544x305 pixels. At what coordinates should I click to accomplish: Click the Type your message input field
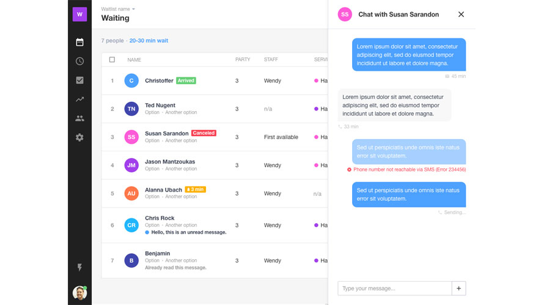click(x=394, y=288)
